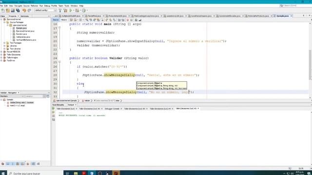The image size is (312, 175).
Task: Open dropdown arrow next to Debug button
Action: coord(80,10)
